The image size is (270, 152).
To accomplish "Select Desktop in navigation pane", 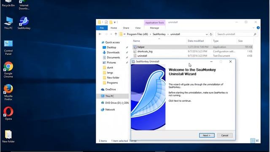I will pos(111,47).
